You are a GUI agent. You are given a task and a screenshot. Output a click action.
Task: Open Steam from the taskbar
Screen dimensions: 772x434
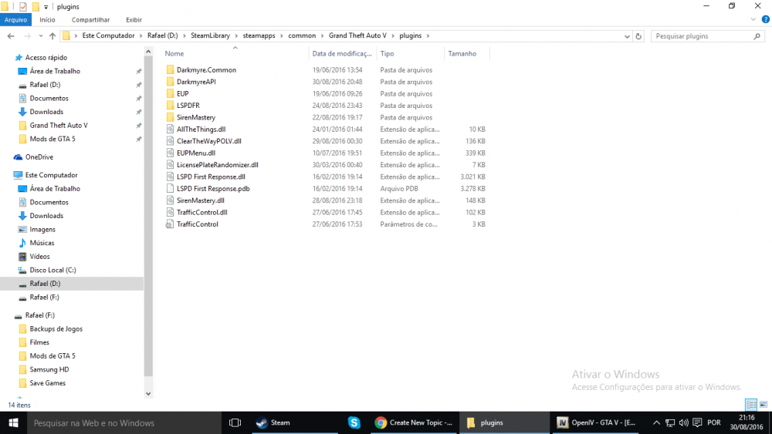[294, 422]
